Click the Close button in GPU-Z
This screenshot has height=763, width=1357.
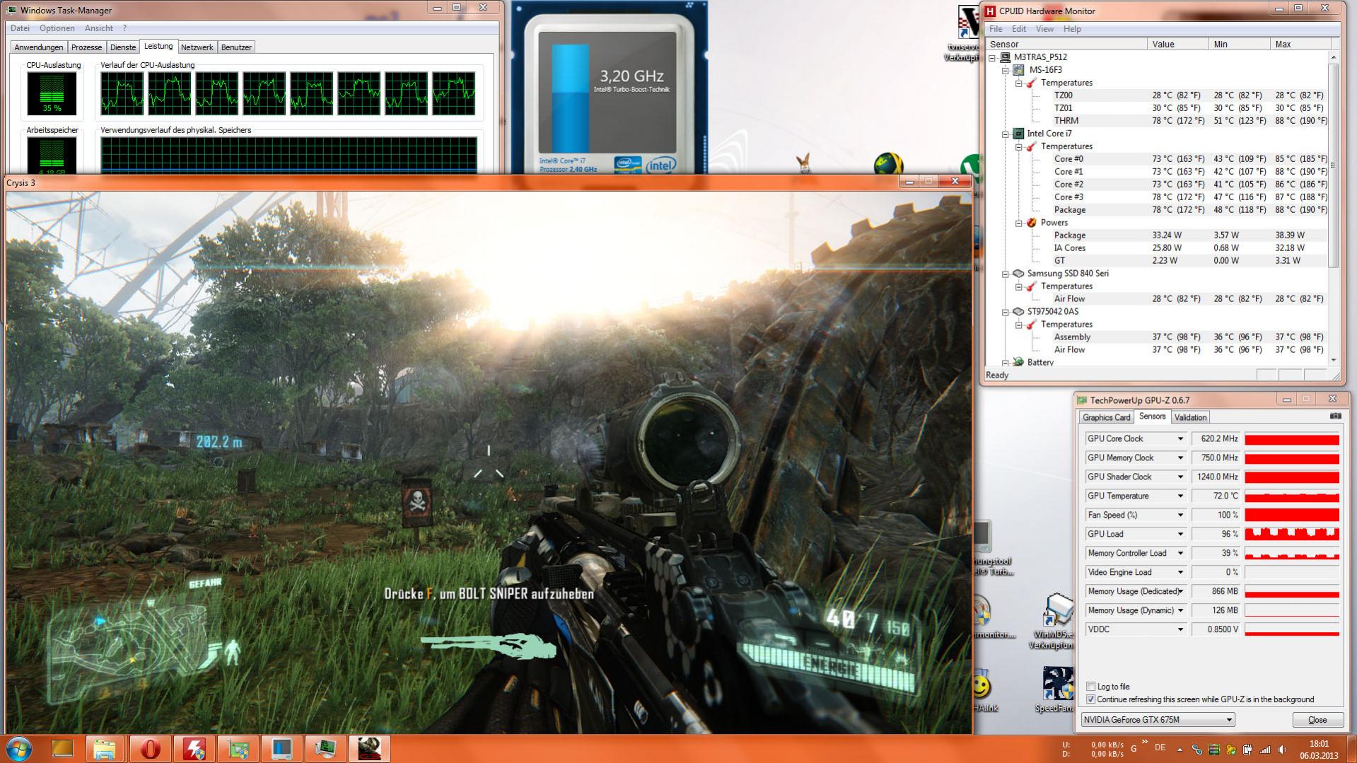[1317, 720]
